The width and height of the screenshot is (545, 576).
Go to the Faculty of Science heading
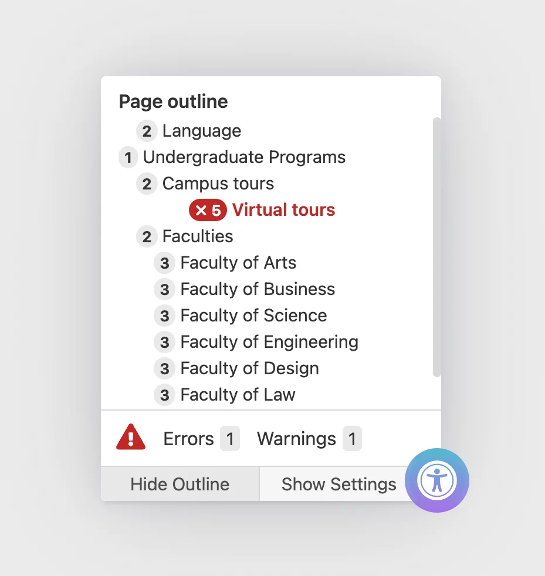[253, 316]
